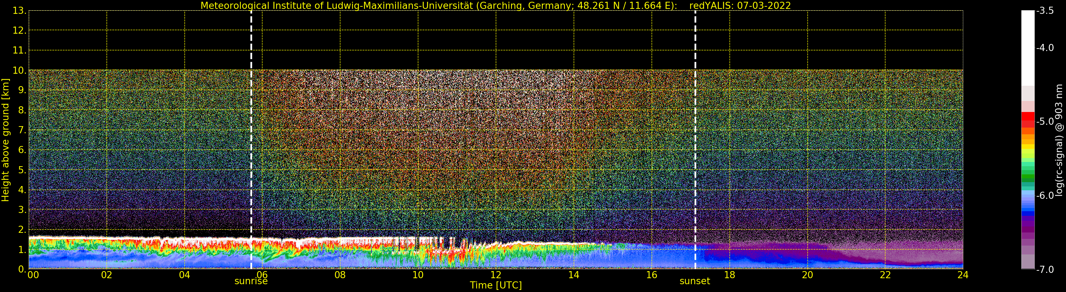Click the '7.' height tick label
This screenshot has height=292, width=1066.
point(22,130)
